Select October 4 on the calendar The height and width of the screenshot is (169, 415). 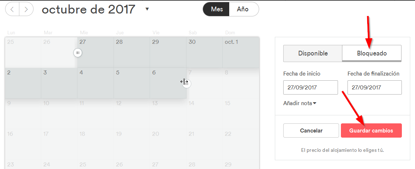[x=95, y=83]
